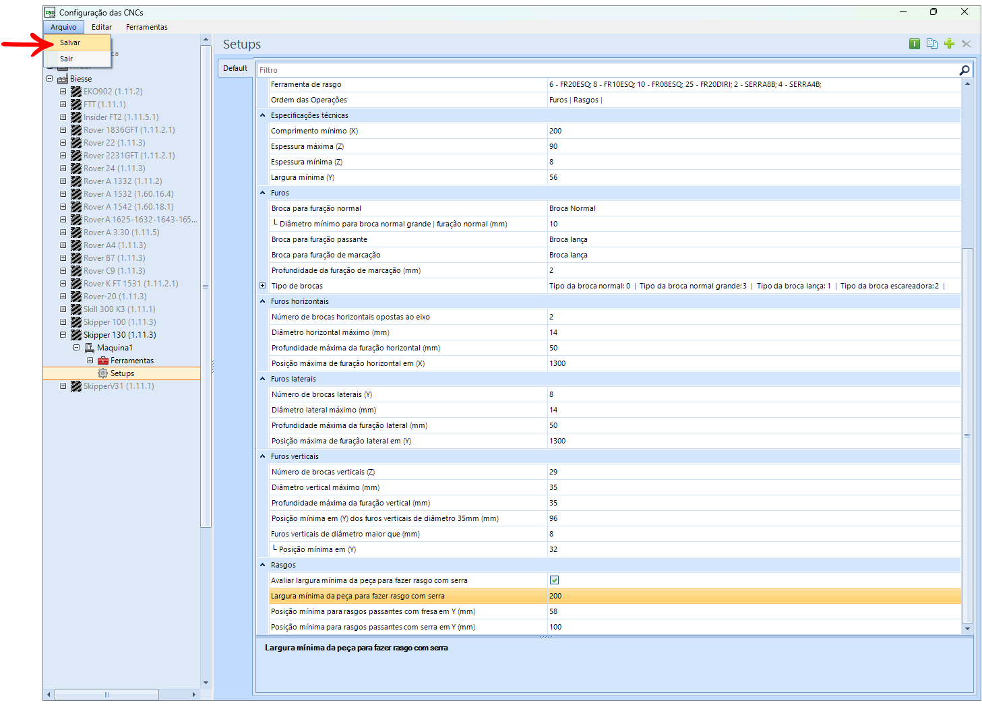Click the Comprimento mínimo (X) value 200

click(754, 131)
